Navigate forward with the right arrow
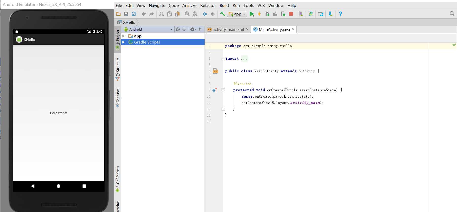The image size is (457, 212). pos(213,14)
